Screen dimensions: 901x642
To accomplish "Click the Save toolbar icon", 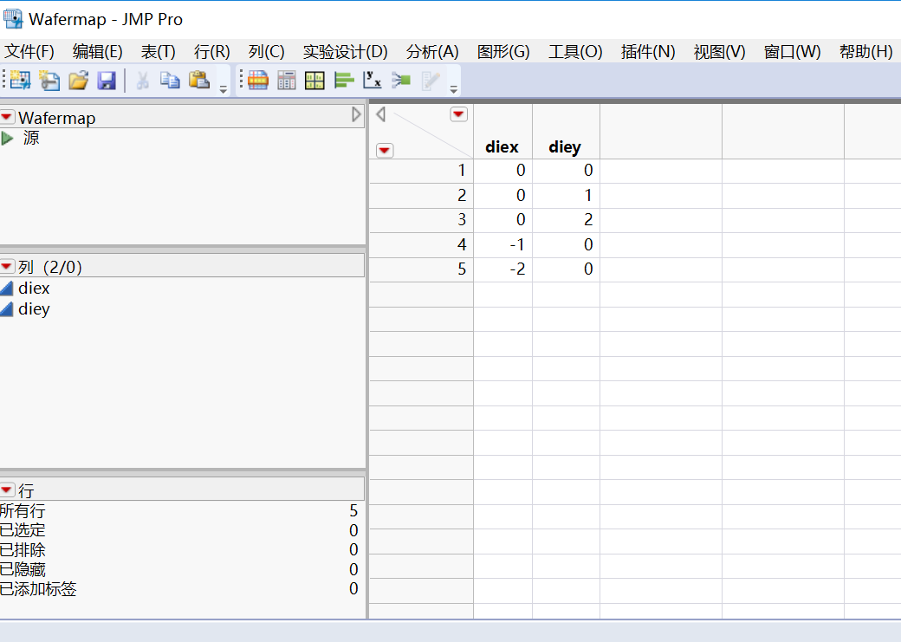I will [x=106, y=80].
